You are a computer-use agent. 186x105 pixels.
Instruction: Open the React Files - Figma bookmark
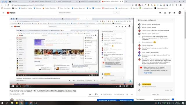pyautogui.click(x=64, y=8)
